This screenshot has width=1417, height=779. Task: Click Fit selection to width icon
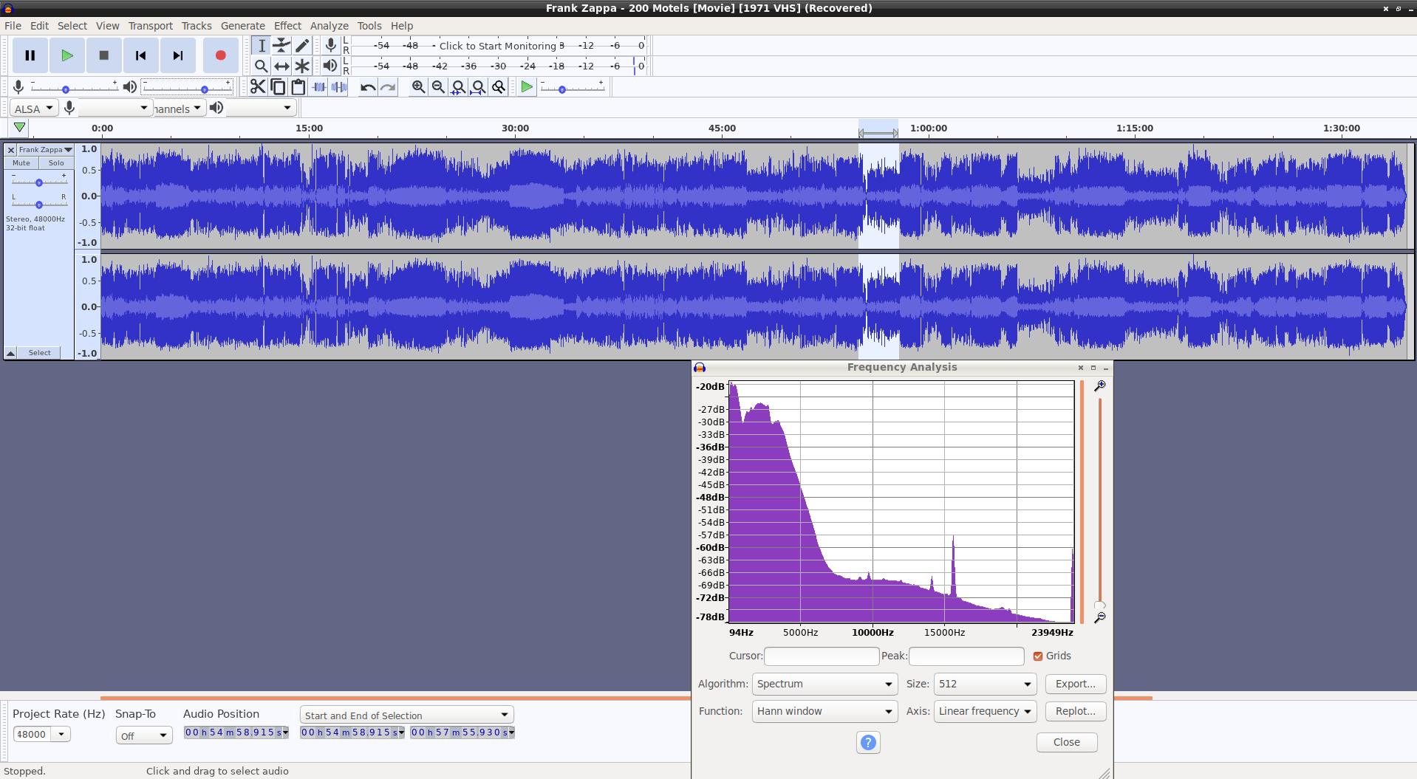(x=458, y=87)
